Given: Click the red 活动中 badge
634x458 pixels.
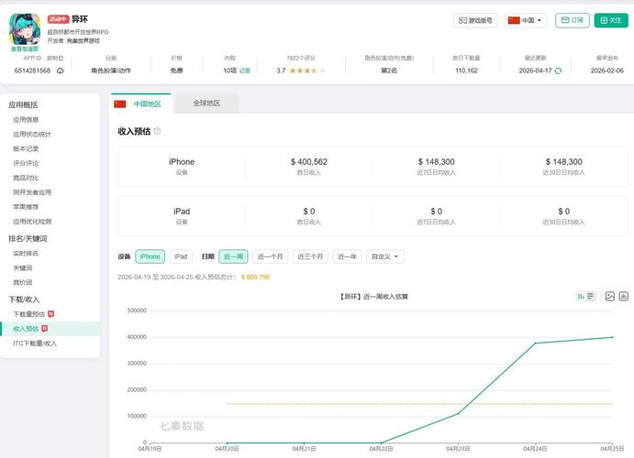Looking at the screenshot, I should click(58, 19).
